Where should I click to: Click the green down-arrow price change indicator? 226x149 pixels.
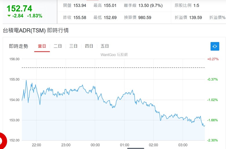click(x=9, y=16)
